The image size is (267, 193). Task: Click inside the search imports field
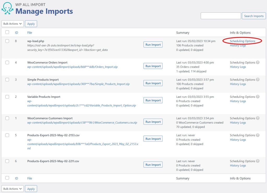(221, 16)
